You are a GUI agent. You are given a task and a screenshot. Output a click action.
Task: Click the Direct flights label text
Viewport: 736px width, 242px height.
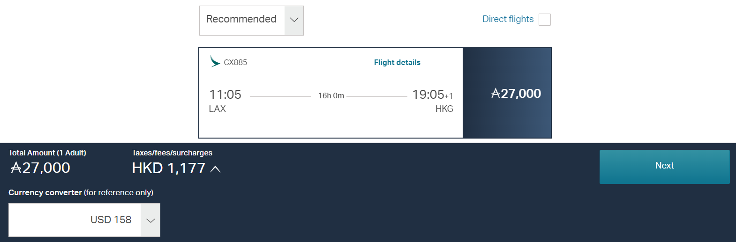tap(508, 19)
